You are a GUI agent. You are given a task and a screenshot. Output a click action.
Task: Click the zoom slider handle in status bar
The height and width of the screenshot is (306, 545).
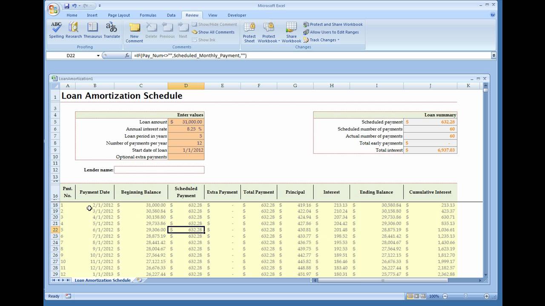coord(465,296)
